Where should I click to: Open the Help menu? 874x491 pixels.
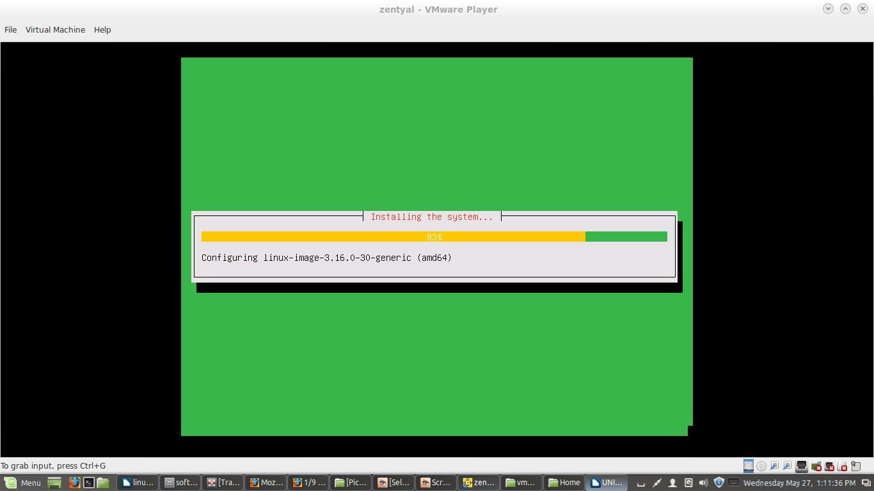pyautogui.click(x=102, y=29)
